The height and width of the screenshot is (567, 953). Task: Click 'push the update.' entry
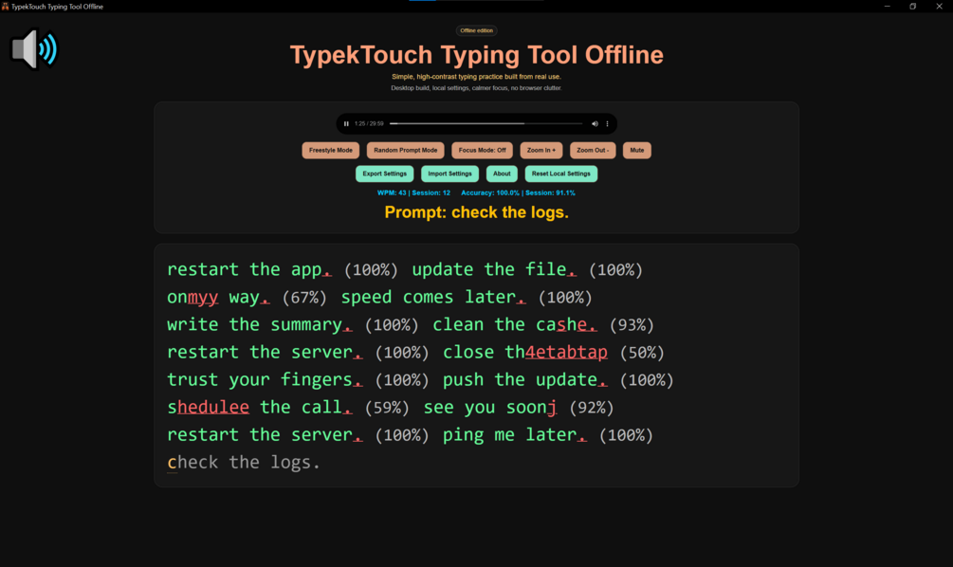pos(525,380)
